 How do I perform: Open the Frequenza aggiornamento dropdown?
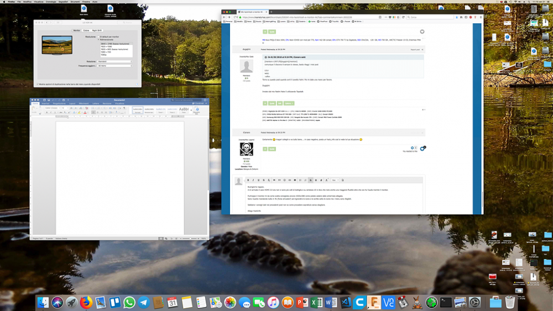114,66
